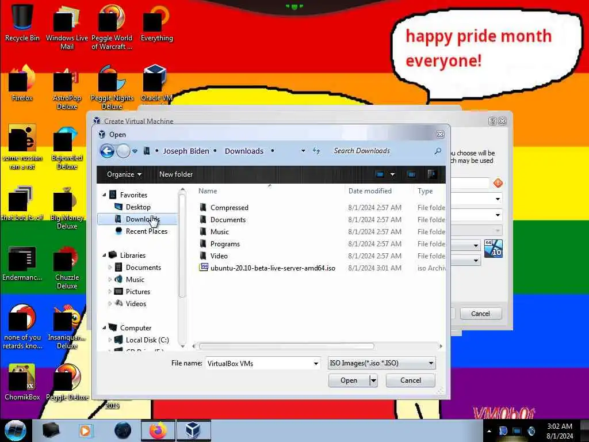589x442 pixels.
Task: Select Joseph Biden in the address path
Action: (x=186, y=151)
